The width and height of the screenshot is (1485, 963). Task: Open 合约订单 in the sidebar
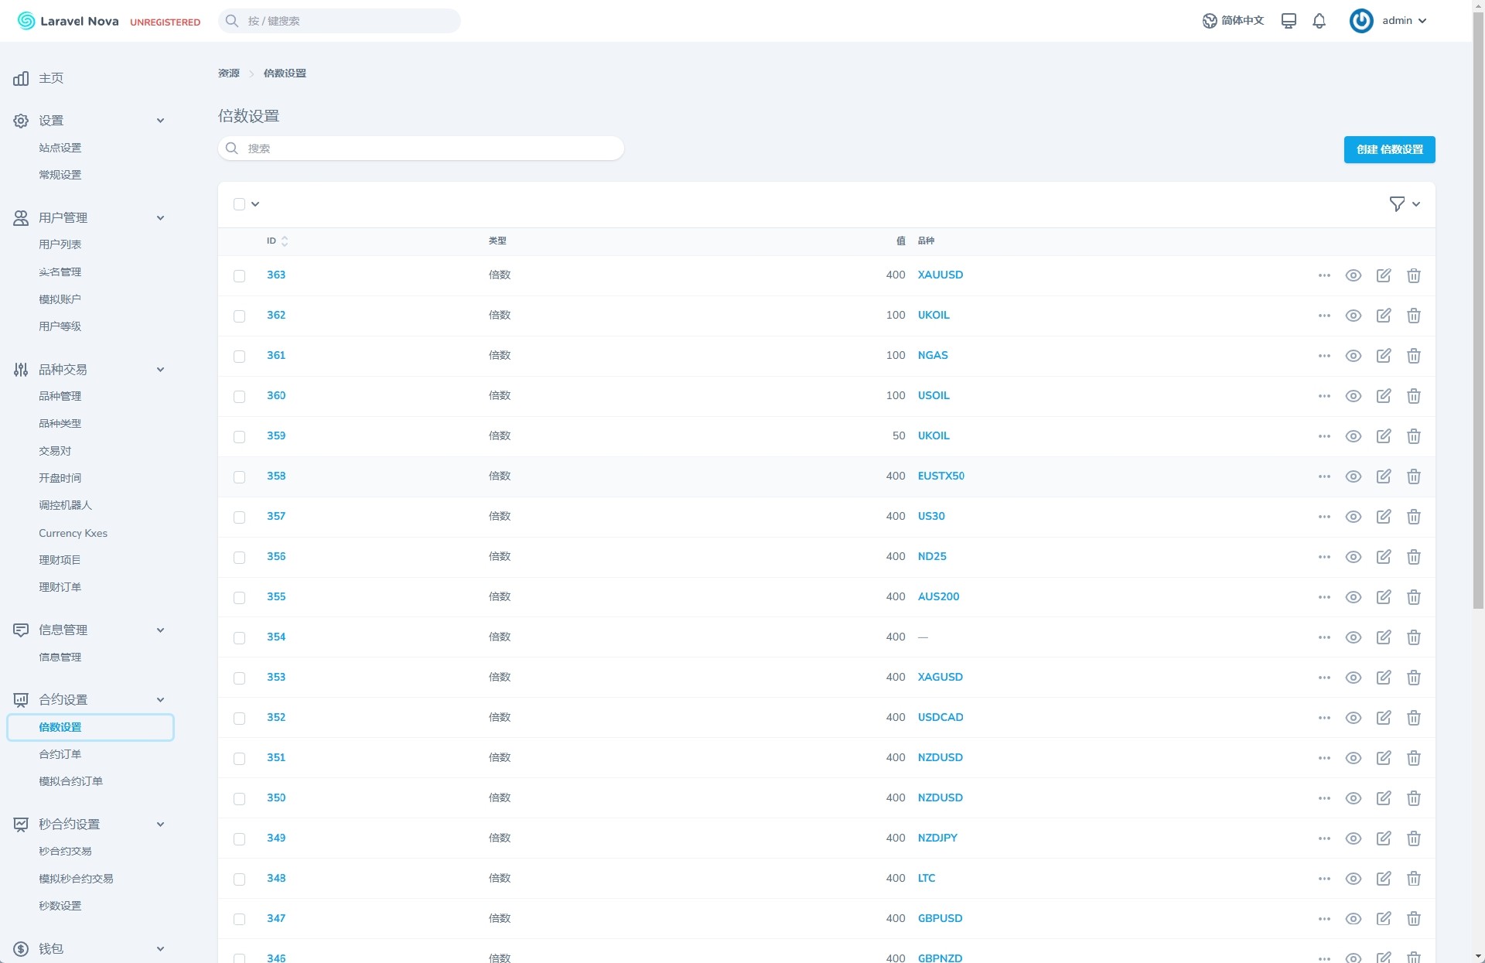60,754
